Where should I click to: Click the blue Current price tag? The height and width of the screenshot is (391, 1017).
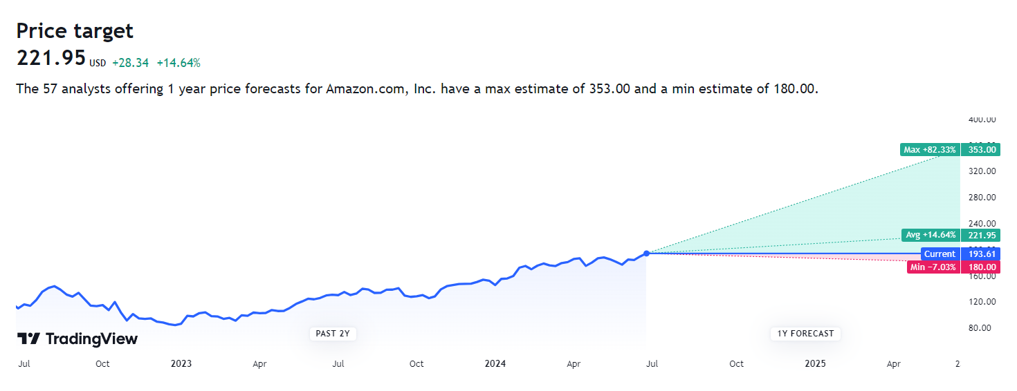[939, 254]
